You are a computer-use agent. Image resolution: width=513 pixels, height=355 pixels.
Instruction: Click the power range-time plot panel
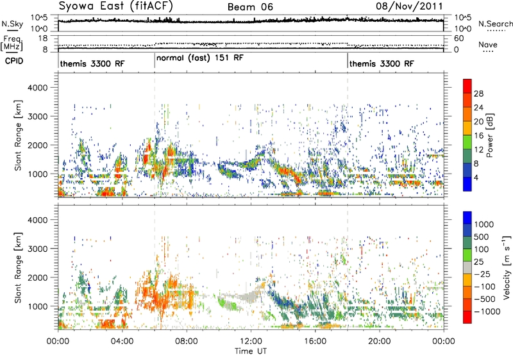[x=251, y=135]
